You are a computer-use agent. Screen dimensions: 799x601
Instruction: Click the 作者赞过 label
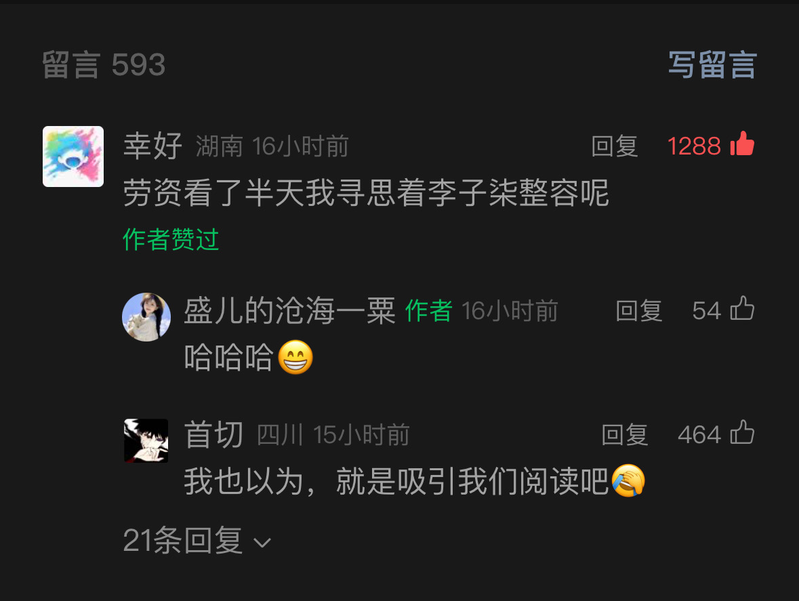tap(171, 239)
